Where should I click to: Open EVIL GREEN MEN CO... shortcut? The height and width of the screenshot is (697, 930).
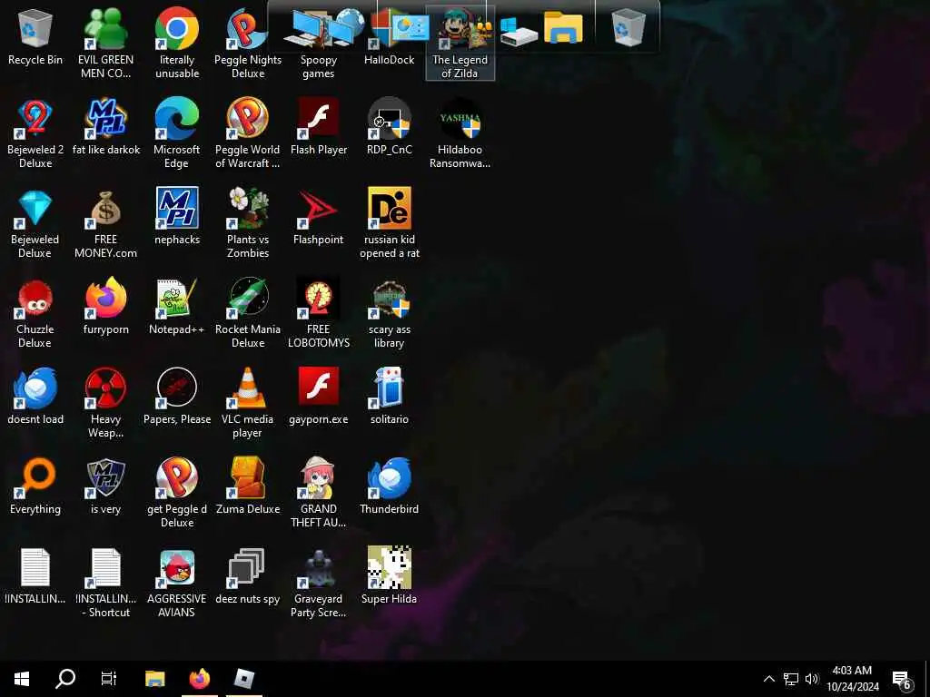(105, 44)
